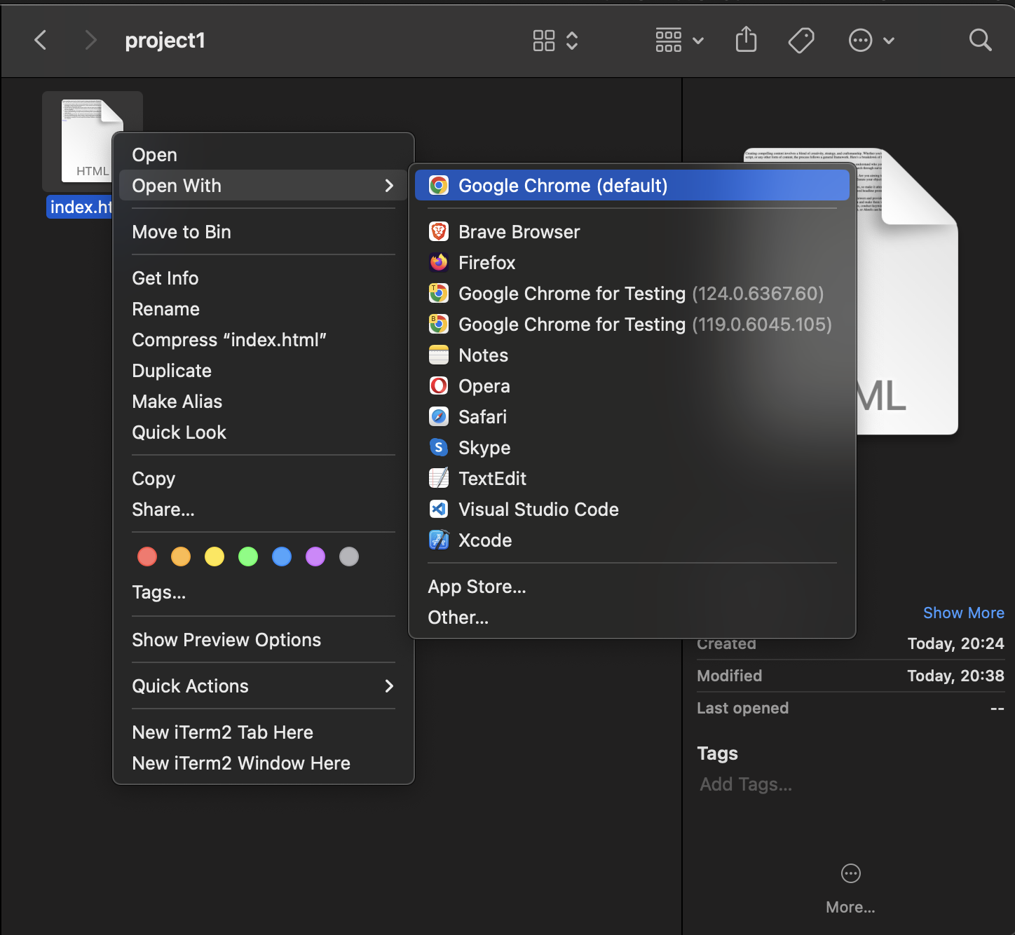Viewport: 1015px width, 935px height.
Task: Expand the Quick Actions submenu
Action: [x=264, y=686]
